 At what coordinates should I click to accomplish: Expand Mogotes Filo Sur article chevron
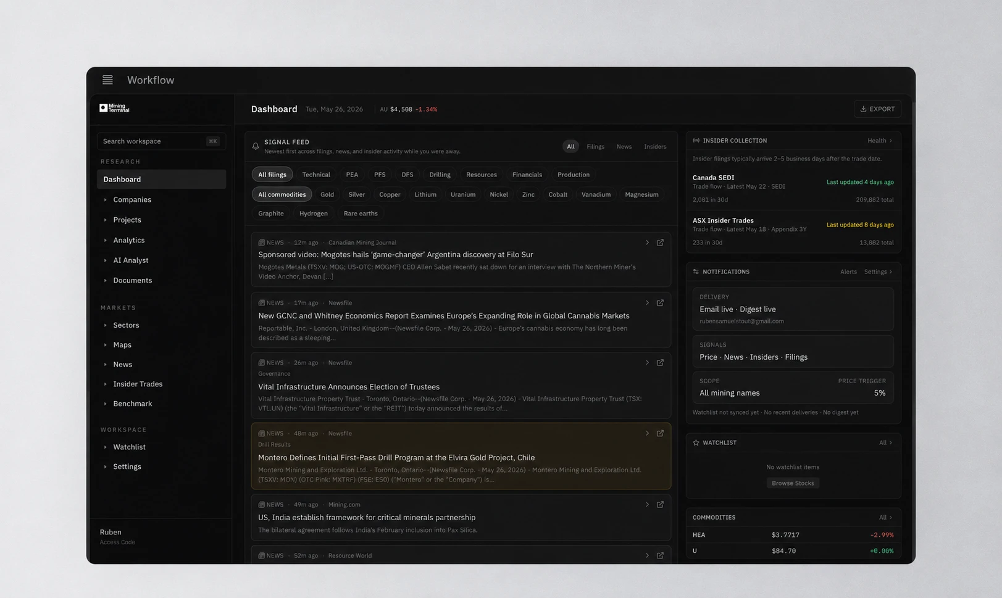tap(647, 243)
